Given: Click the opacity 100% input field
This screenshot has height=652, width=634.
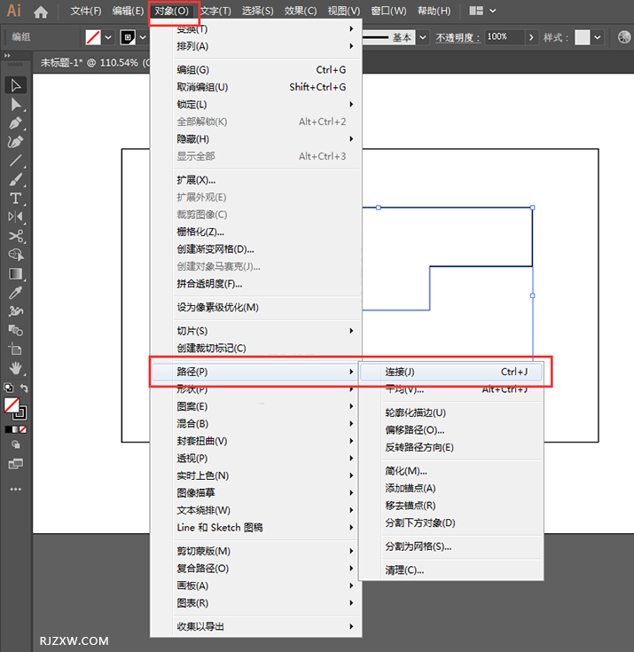Looking at the screenshot, I should pyautogui.click(x=505, y=37).
